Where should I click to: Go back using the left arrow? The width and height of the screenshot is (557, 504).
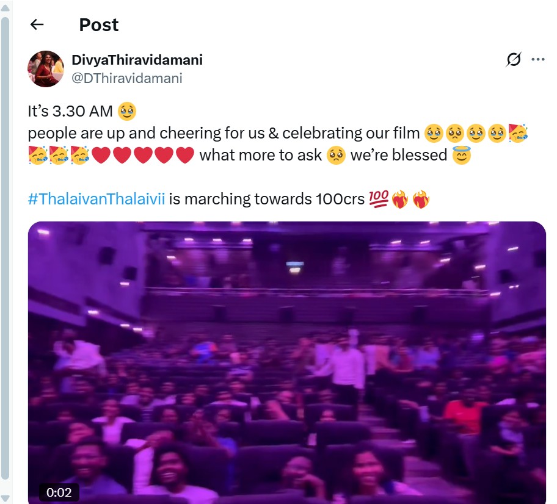[x=37, y=24]
